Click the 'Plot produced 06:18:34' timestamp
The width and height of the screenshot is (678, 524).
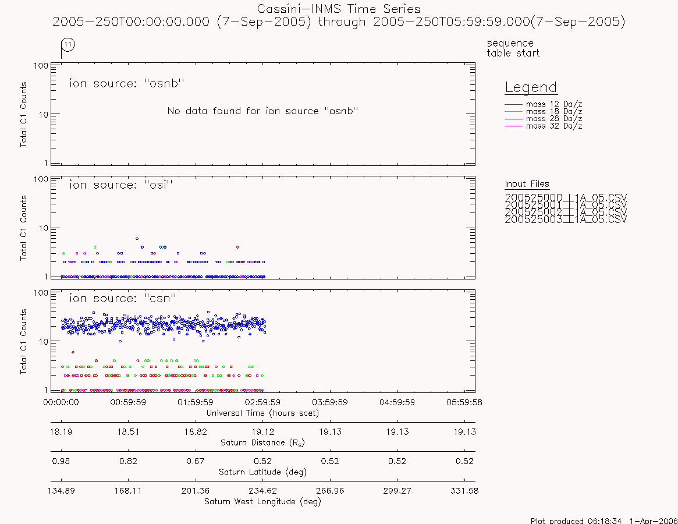(604, 521)
